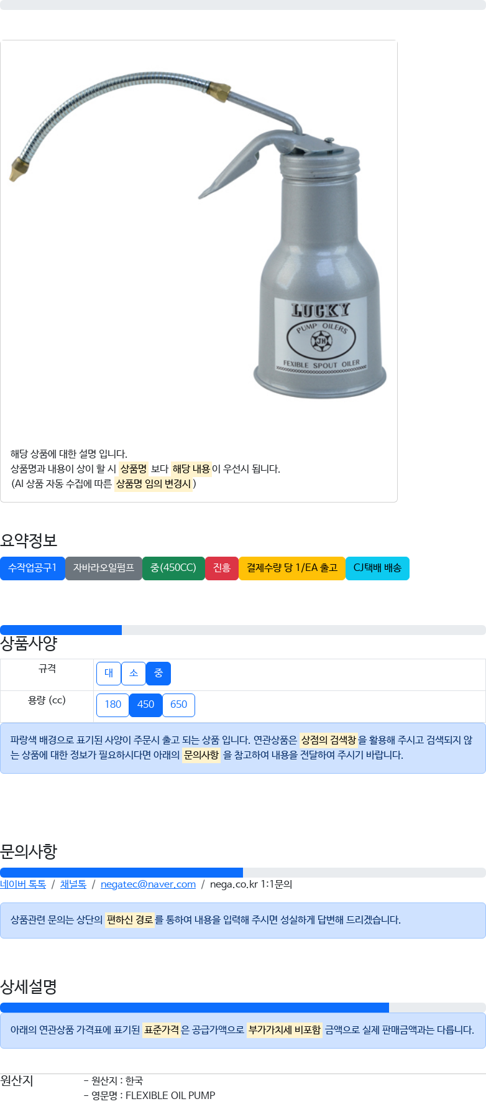Click the 상세설명 progress bar
Image resolution: width=486 pixels, height=1104 pixels.
[243, 1008]
